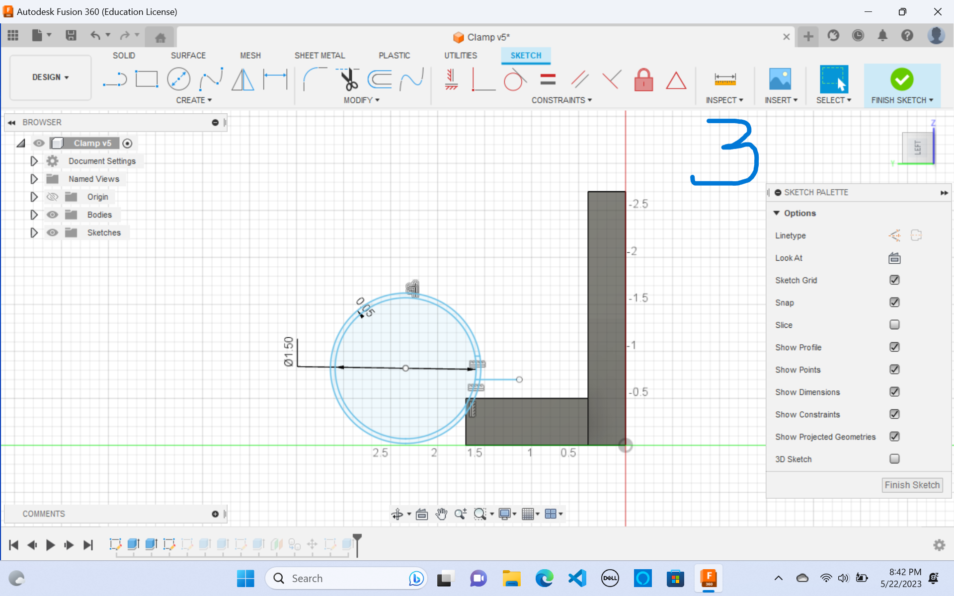
Task: Open the Select dropdown menu
Action: tap(834, 100)
